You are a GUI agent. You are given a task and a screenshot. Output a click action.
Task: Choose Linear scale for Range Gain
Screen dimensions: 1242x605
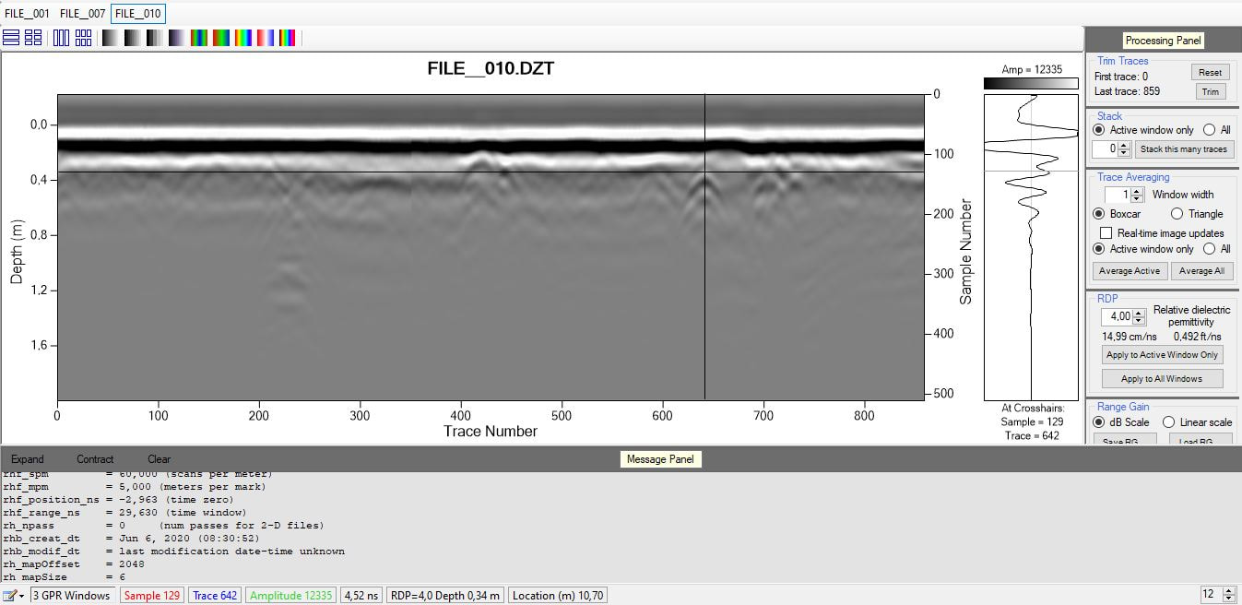click(1168, 422)
